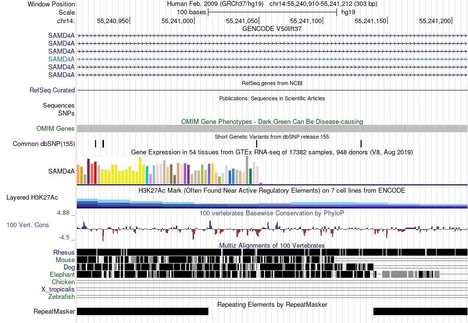Click the 55,241,150 ruler coordinate

click(x=370, y=21)
